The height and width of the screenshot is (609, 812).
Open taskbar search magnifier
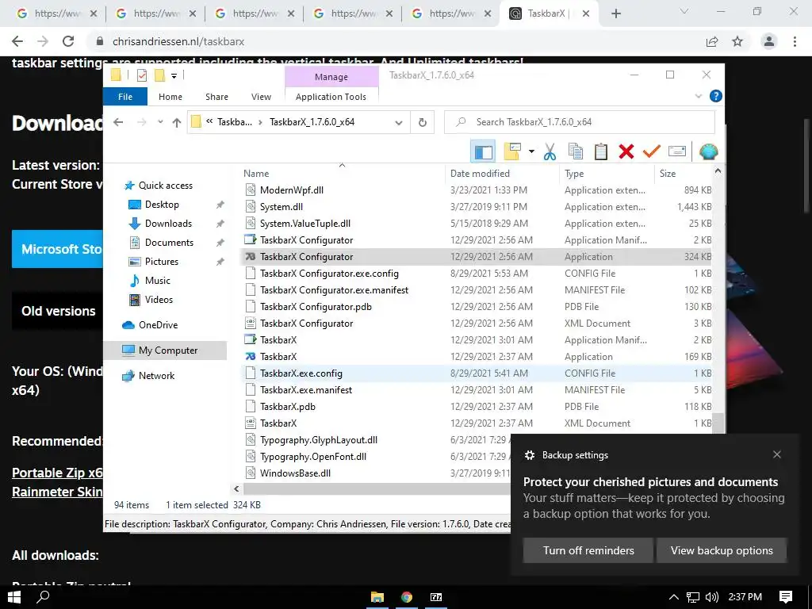(44, 597)
